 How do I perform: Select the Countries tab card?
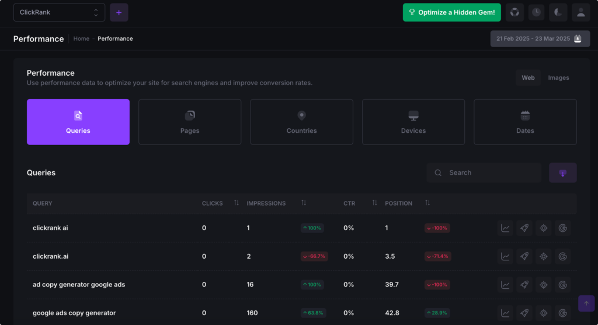pos(301,122)
